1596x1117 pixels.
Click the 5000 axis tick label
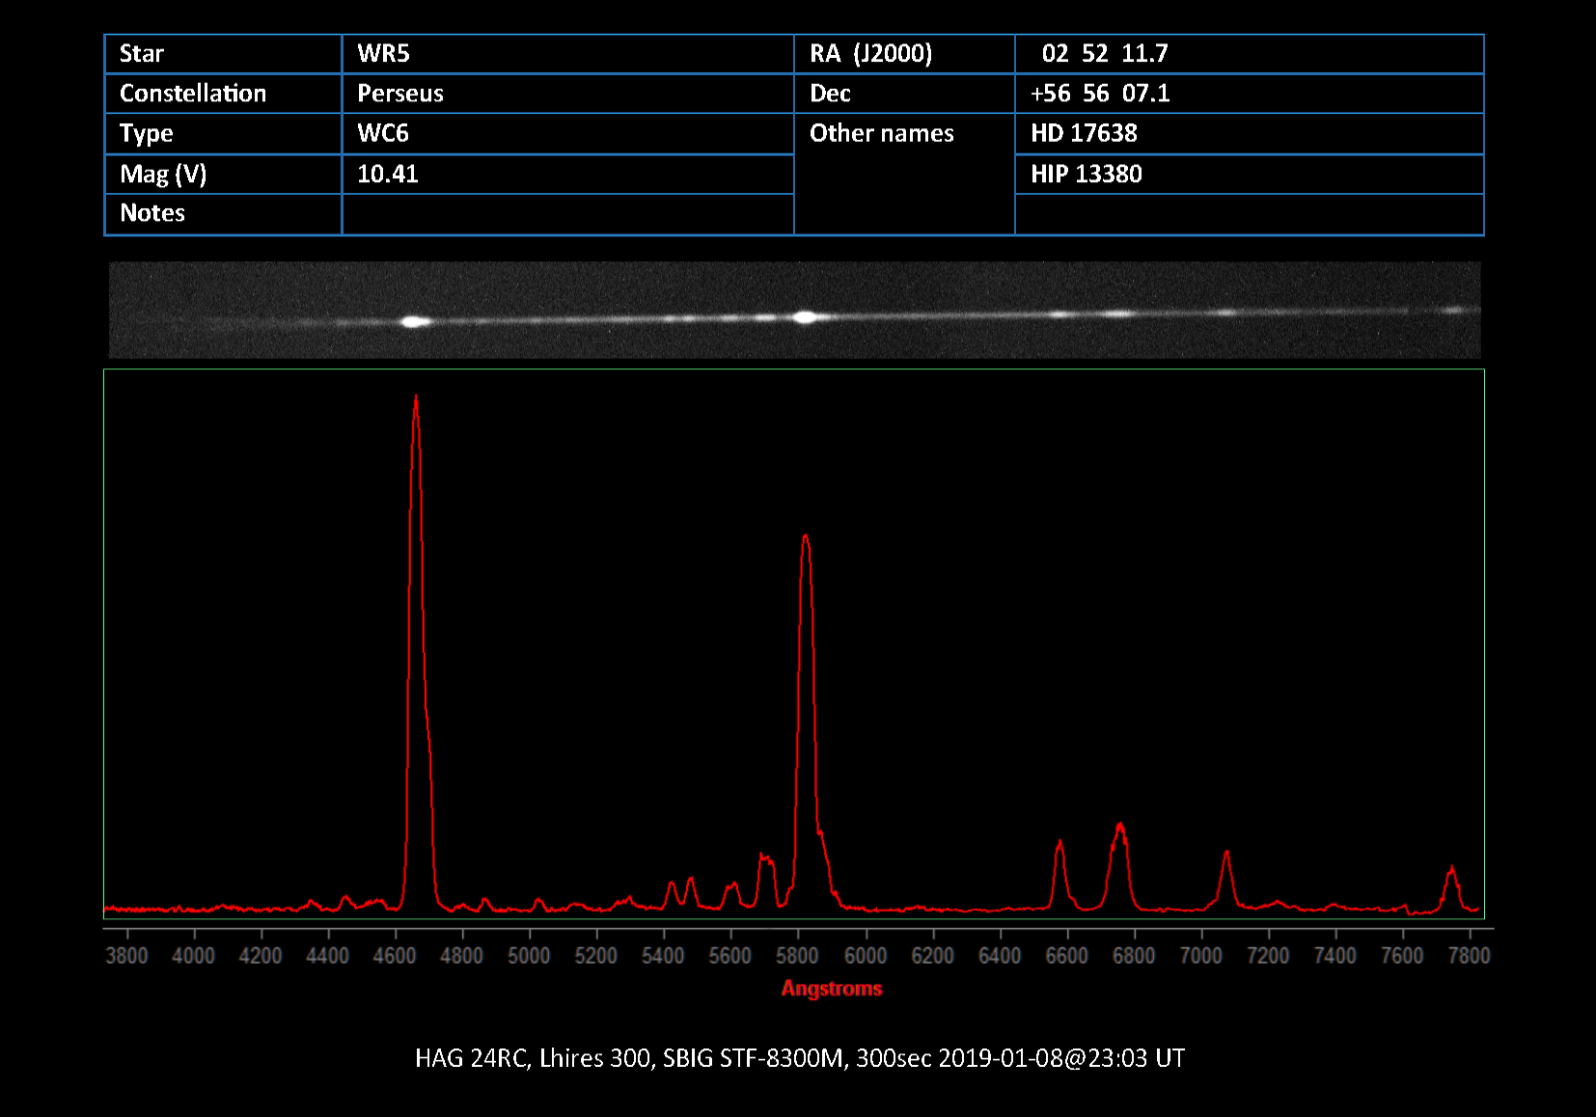(529, 956)
